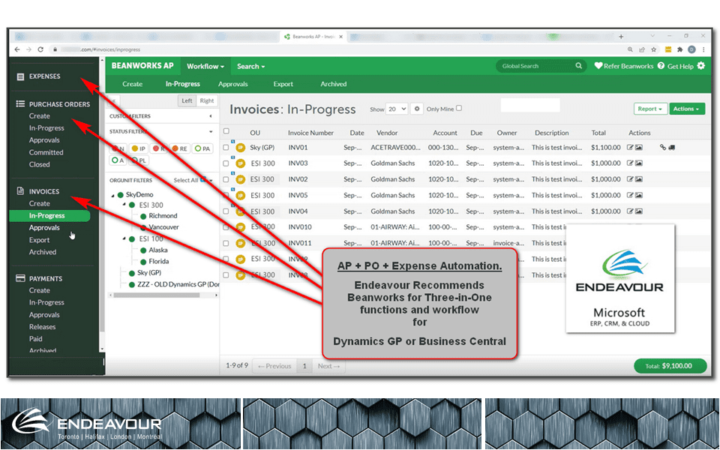Toggle the Only Mine checkbox

point(459,108)
